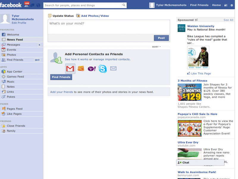Click the Pages Feed flag icon
This screenshot has width=238, height=179.
4,109
